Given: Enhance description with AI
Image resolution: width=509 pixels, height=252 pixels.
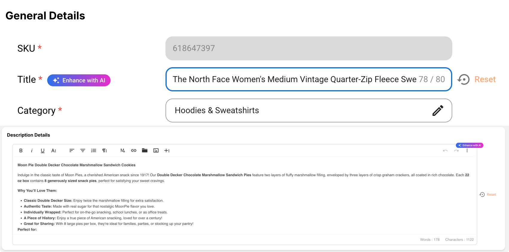Looking at the screenshot, I should [x=470, y=145].
